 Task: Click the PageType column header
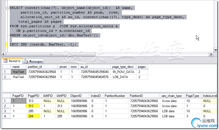tap(193, 96)
